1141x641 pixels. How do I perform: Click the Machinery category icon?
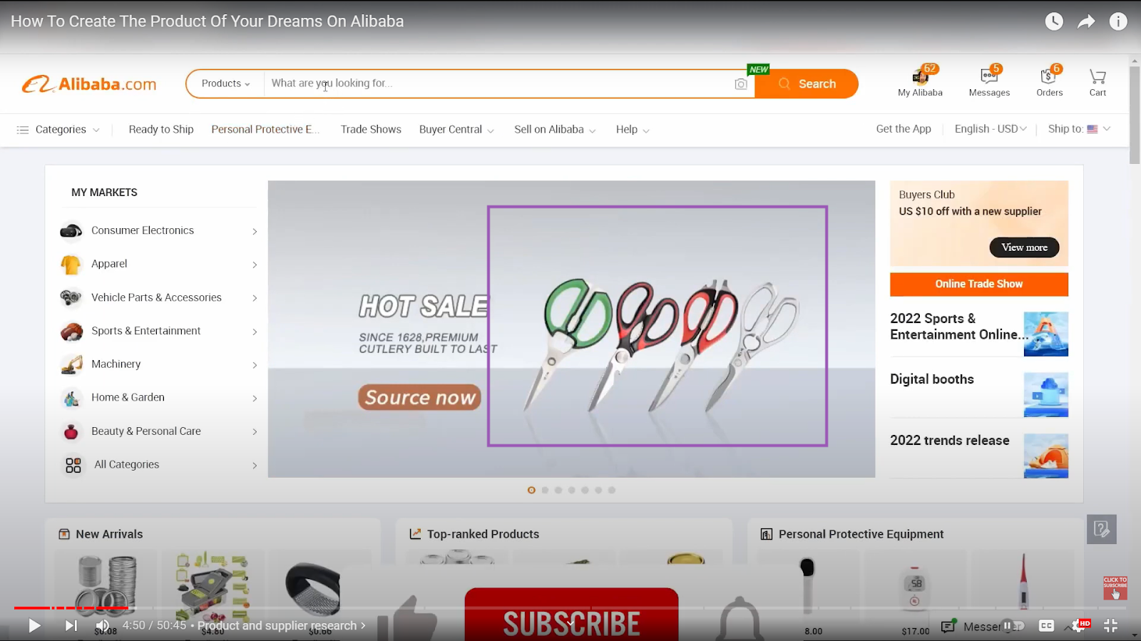pyautogui.click(x=71, y=364)
